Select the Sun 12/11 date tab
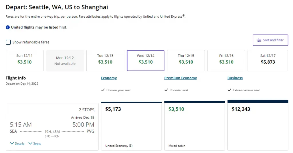 click(25, 61)
